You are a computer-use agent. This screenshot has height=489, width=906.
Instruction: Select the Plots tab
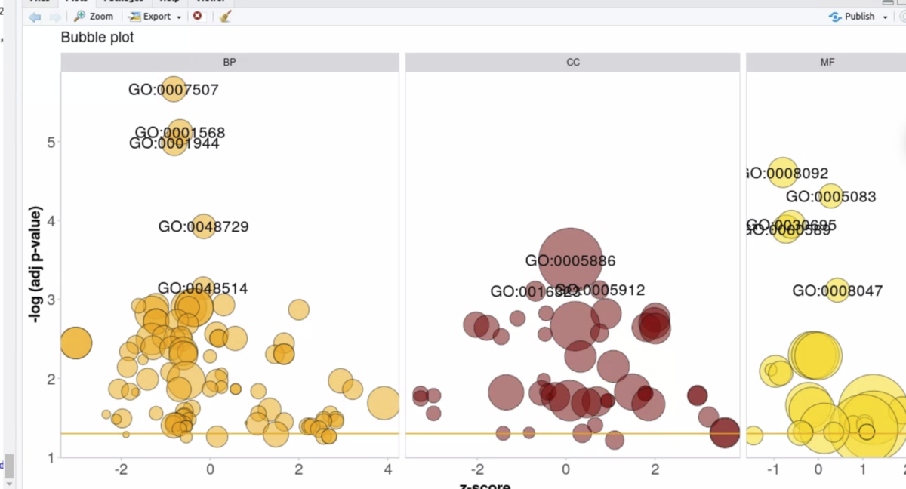[76, 2]
